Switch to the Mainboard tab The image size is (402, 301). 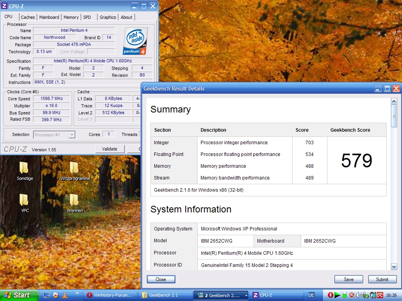tap(49, 17)
